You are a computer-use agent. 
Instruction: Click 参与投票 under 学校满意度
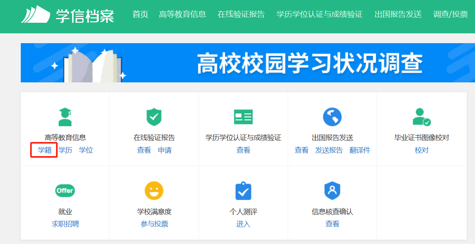click(154, 224)
